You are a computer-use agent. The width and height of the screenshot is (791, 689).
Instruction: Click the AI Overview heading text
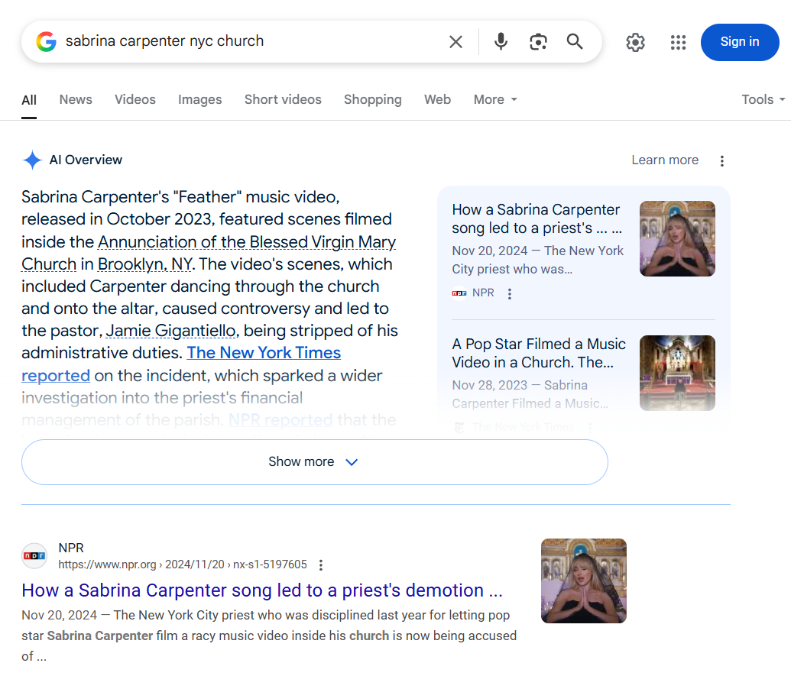coord(86,160)
